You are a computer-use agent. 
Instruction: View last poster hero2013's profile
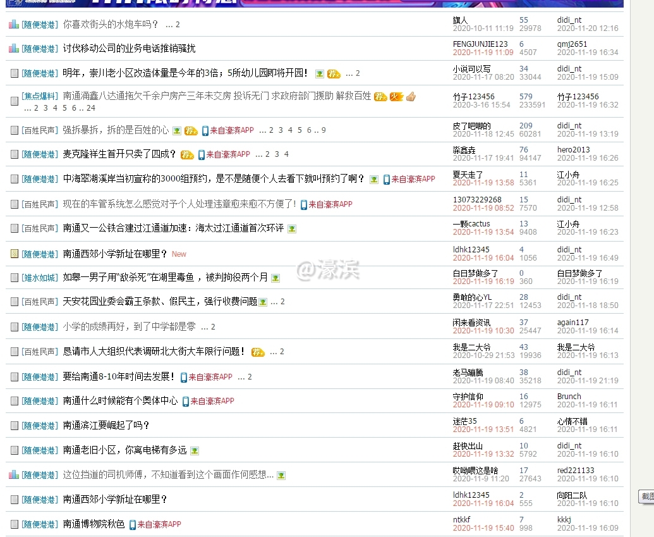[573, 150]
